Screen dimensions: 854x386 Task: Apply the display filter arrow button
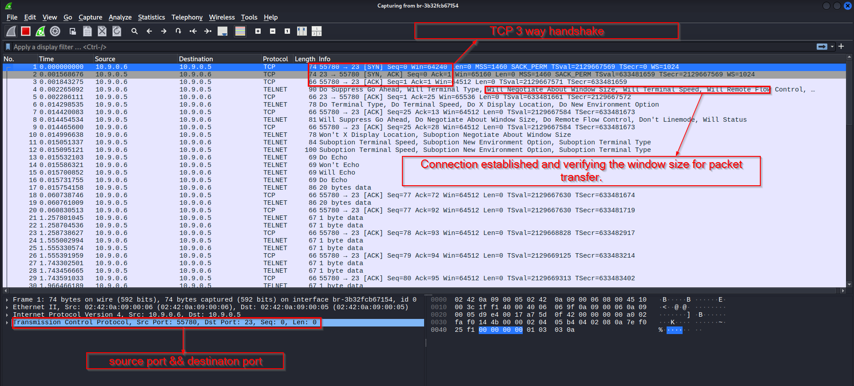tap(822, 47)
